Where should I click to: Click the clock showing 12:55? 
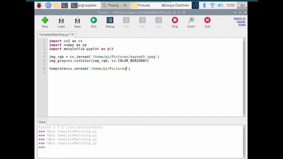click(230, 5)
